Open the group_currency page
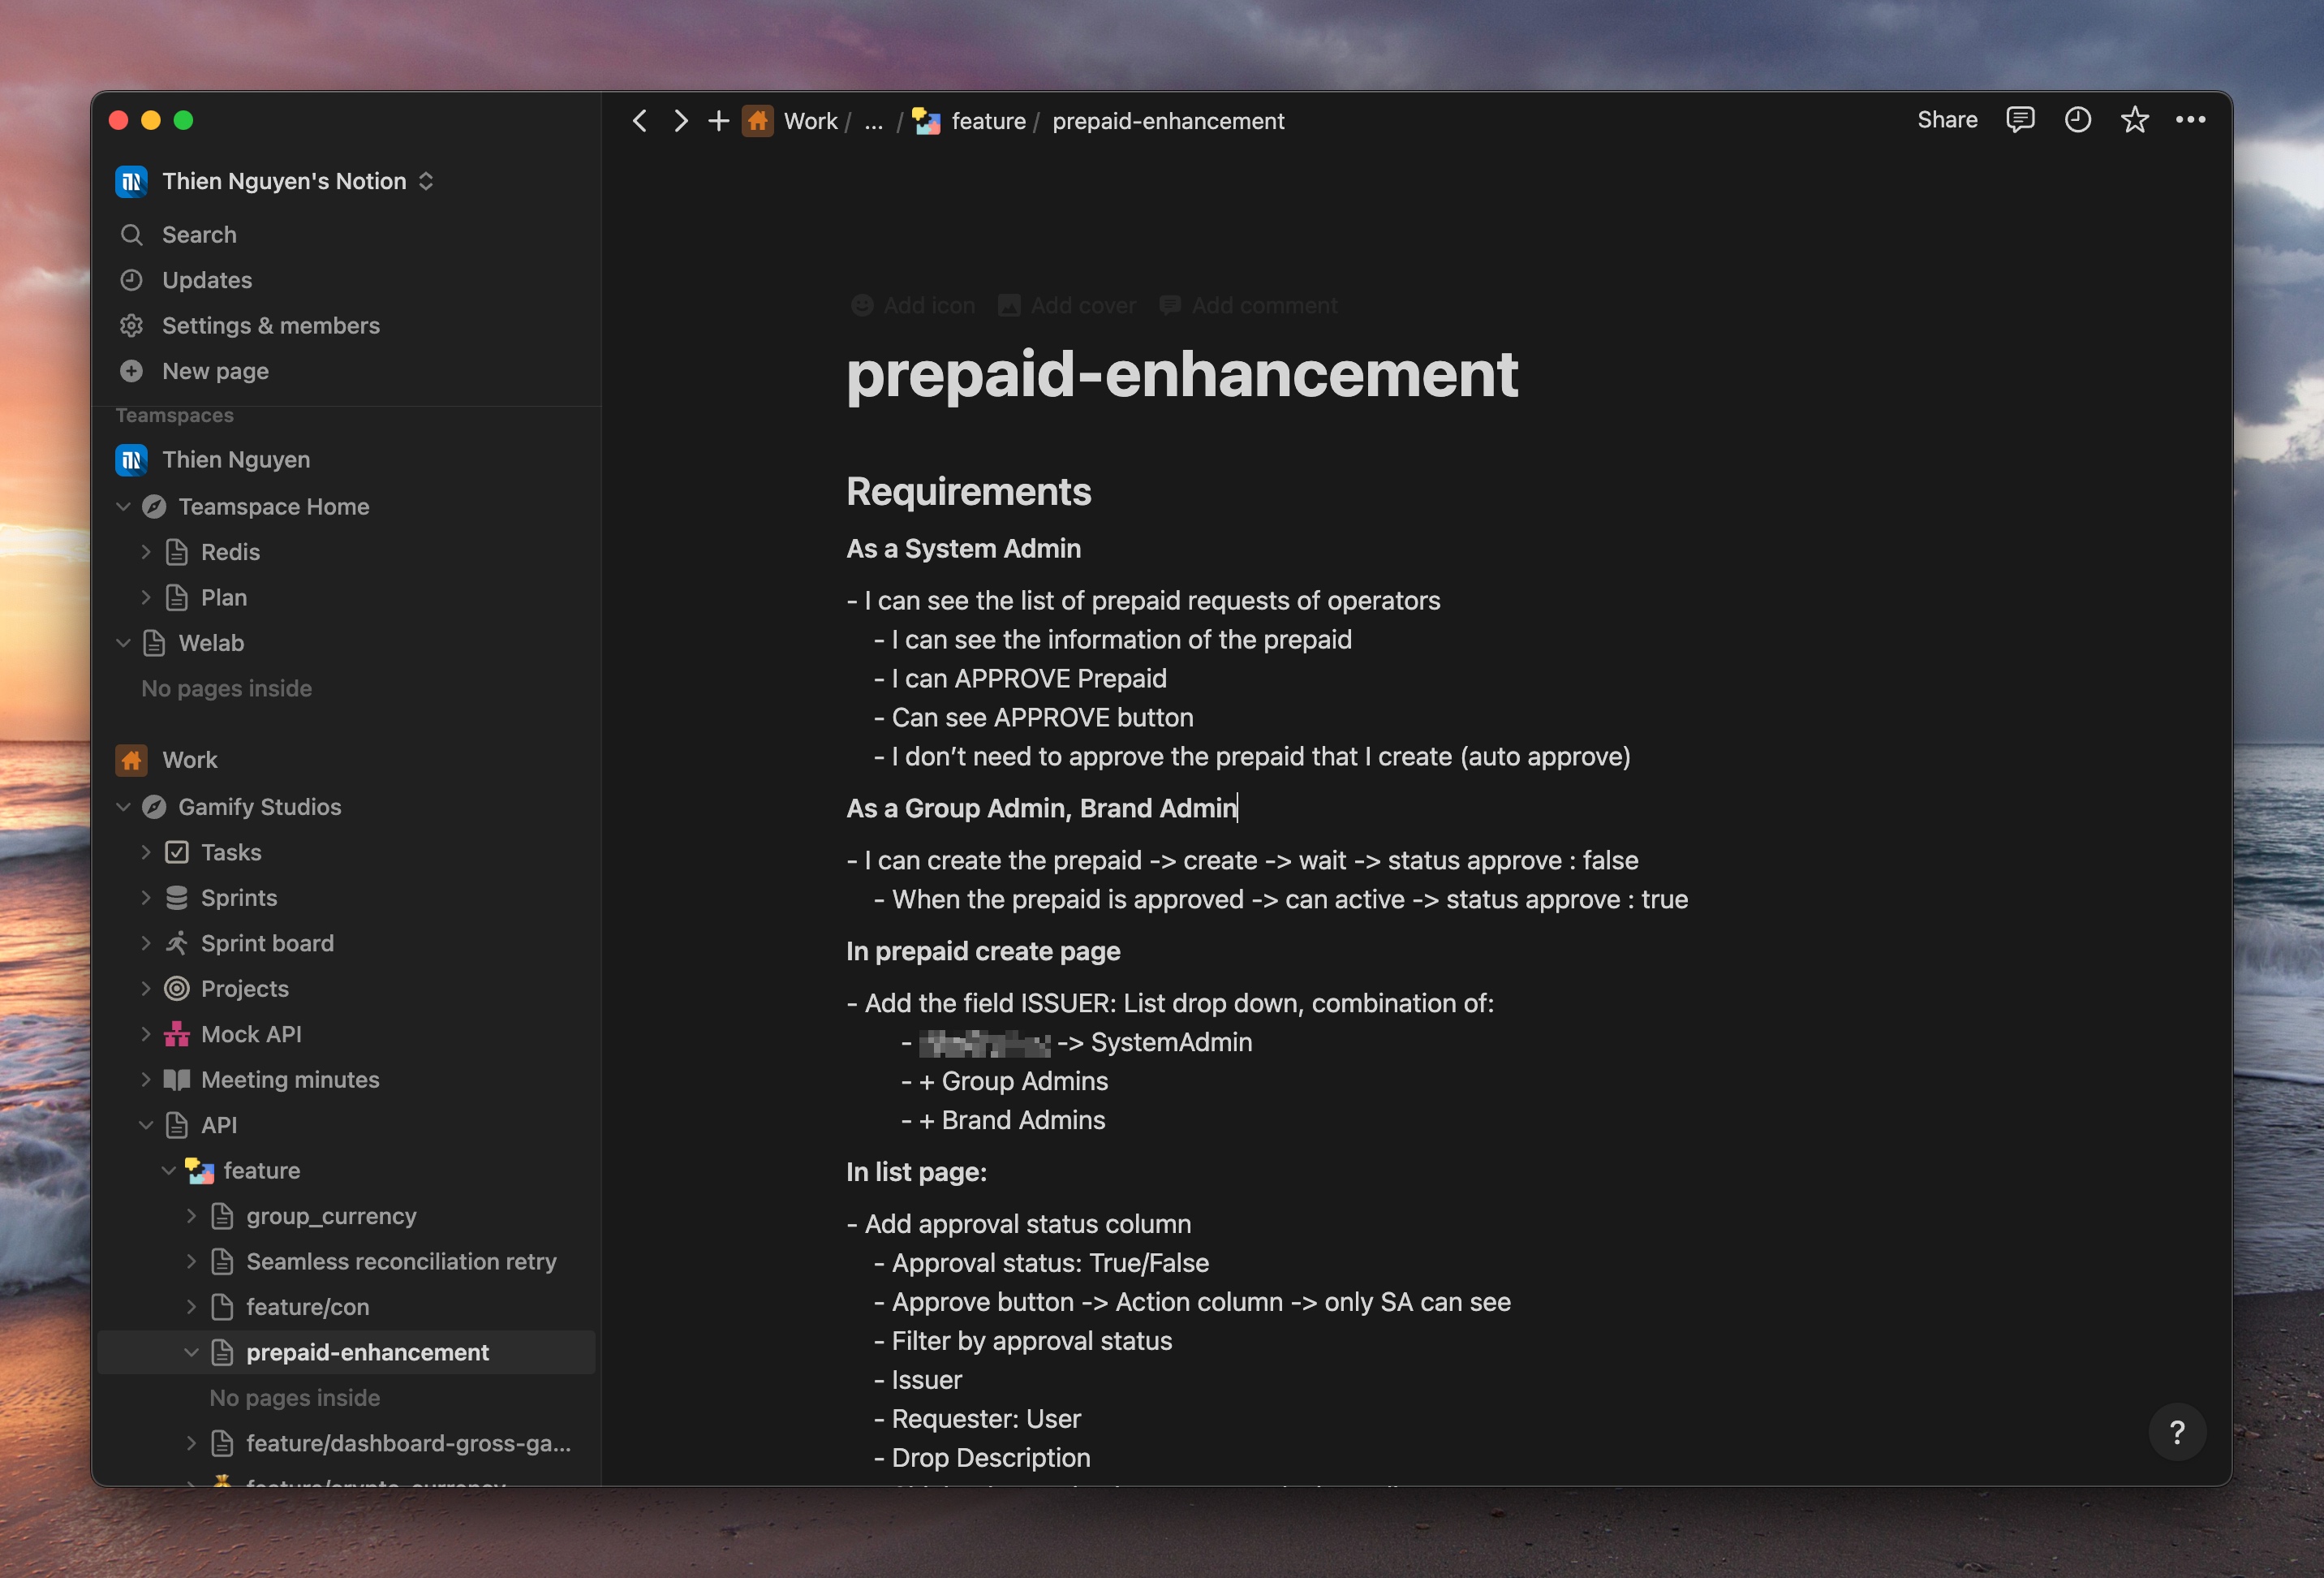Image resolution: width=2324 pixels, height=1578 pixels. [x=331, y=1217]
